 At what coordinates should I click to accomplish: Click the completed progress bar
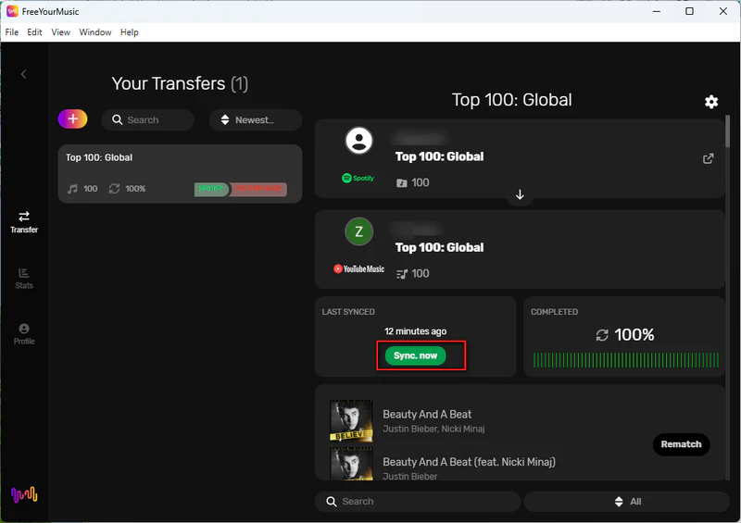pyautogui.click(x=626, y=360)
